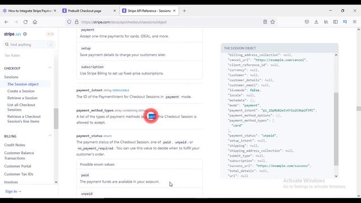Bookmark this page with the star icon
Screen dimensions: 361x203
pyautogui.click(x=272, y=22)
